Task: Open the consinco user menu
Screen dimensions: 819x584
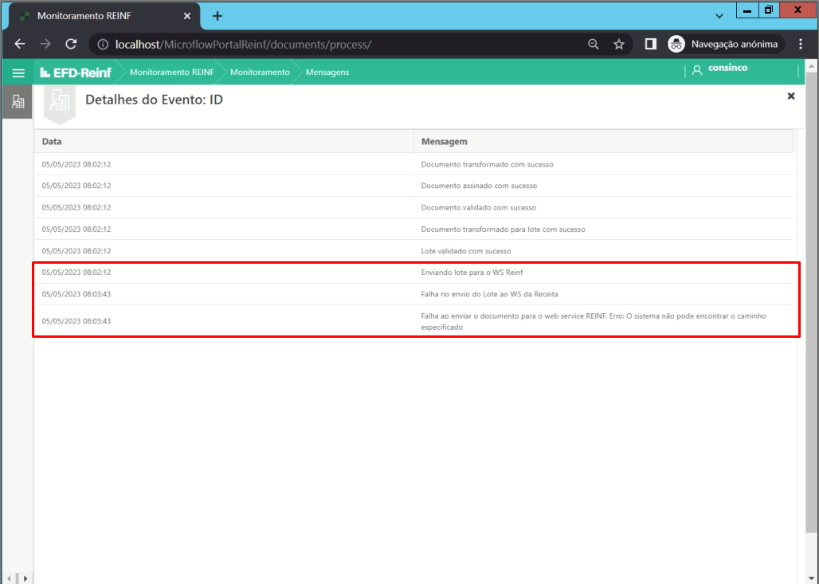Action: click(x=719, y=69)
